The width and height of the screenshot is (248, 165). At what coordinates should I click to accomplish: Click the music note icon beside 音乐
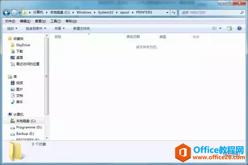tap(13, 102)
